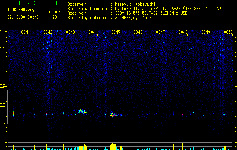Click the echo near 0850

pos(225,115)
